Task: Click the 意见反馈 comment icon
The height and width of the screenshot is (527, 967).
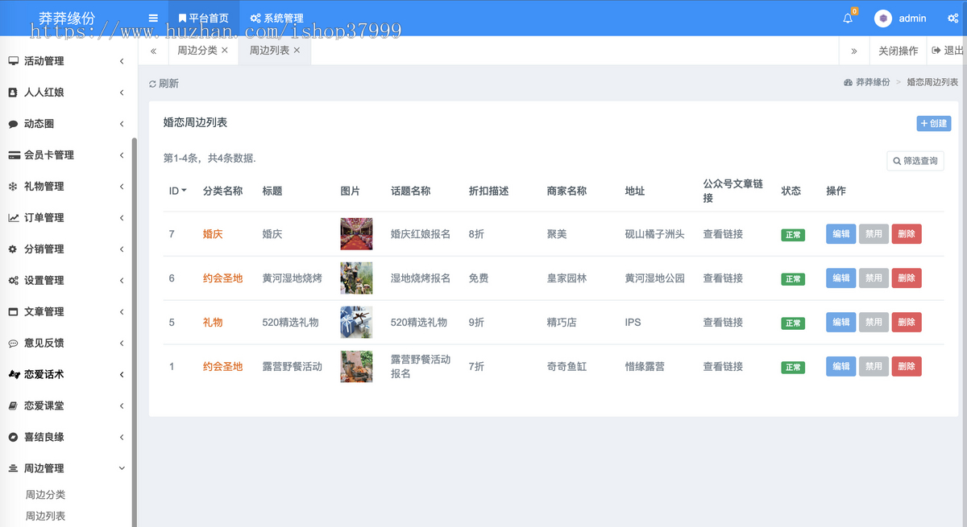Action: (x=13, y=344)
